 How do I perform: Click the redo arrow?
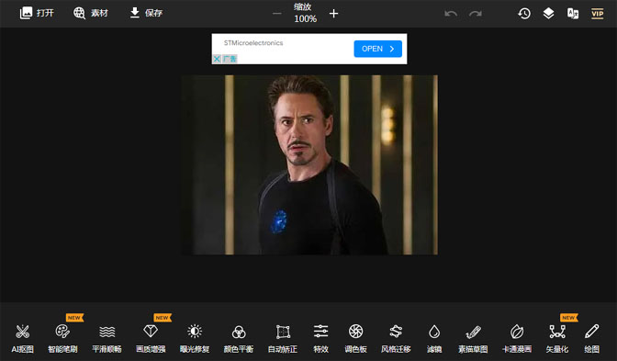coord(476,14)
